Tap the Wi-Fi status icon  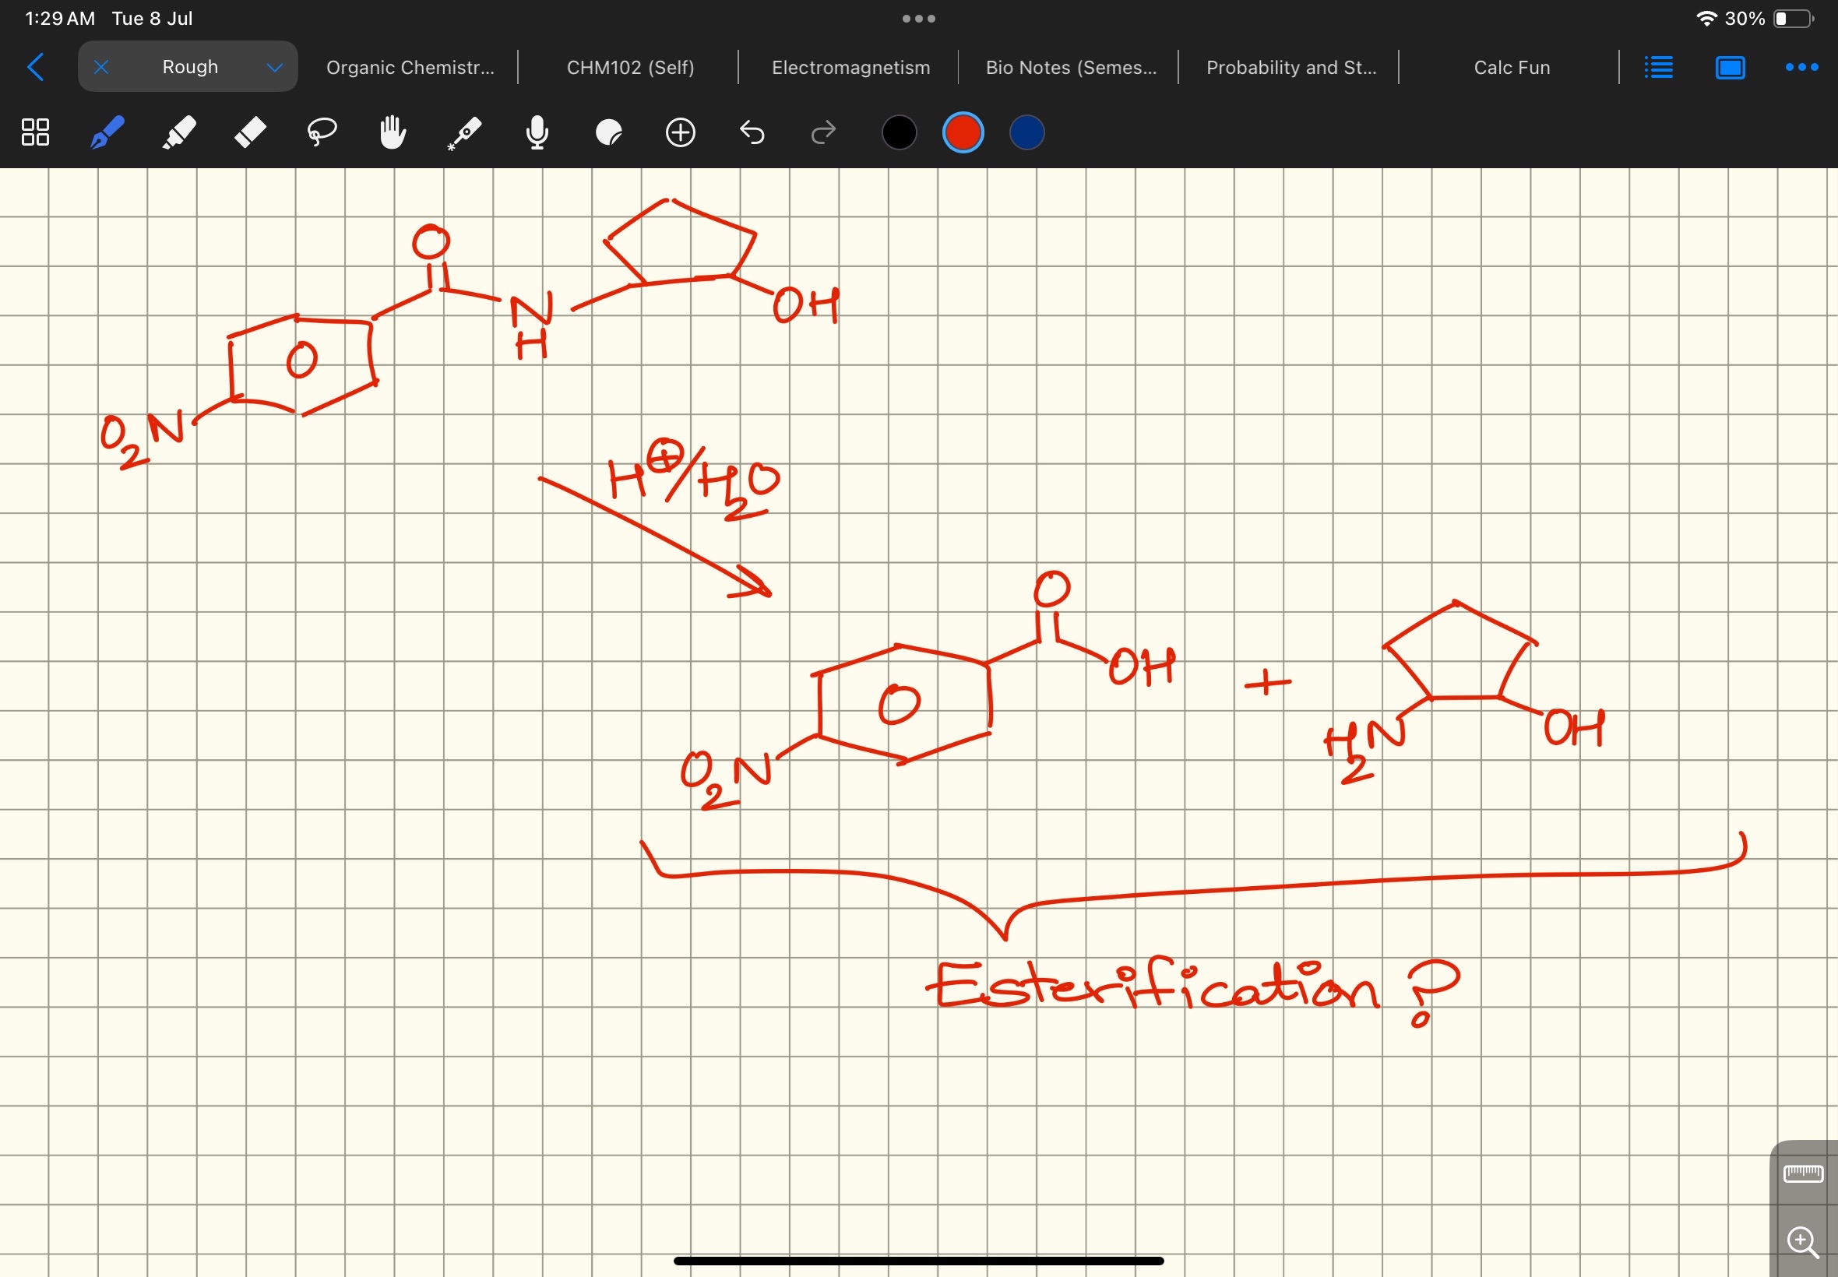1706,19
